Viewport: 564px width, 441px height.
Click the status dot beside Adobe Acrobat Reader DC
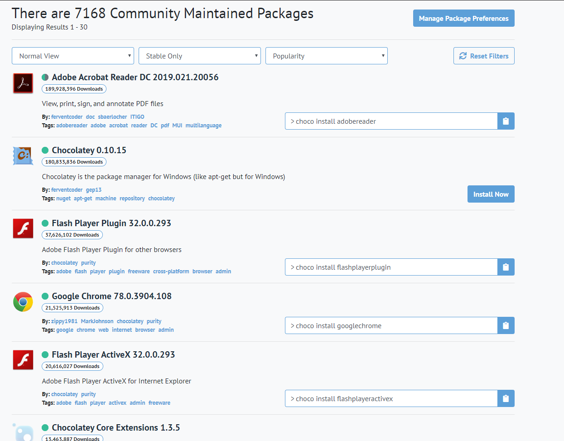tap(45, 78)
